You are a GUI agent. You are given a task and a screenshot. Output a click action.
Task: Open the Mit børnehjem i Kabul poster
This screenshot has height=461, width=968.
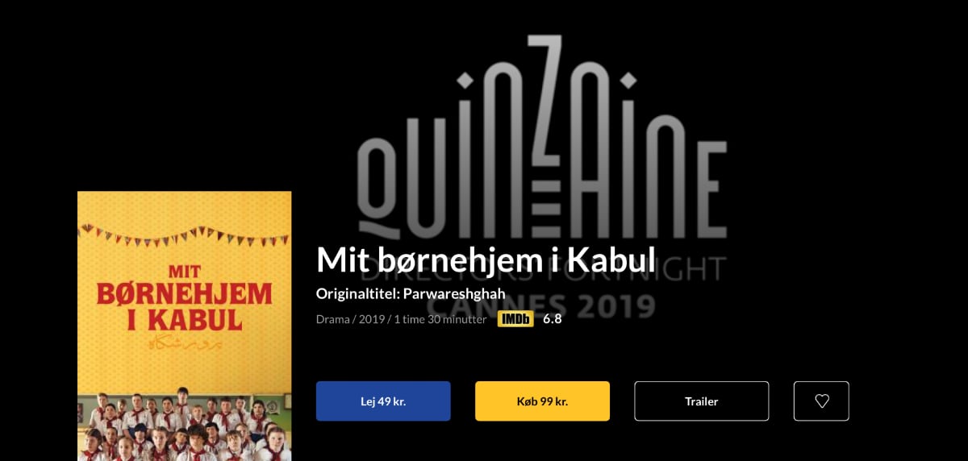point(185,326)
